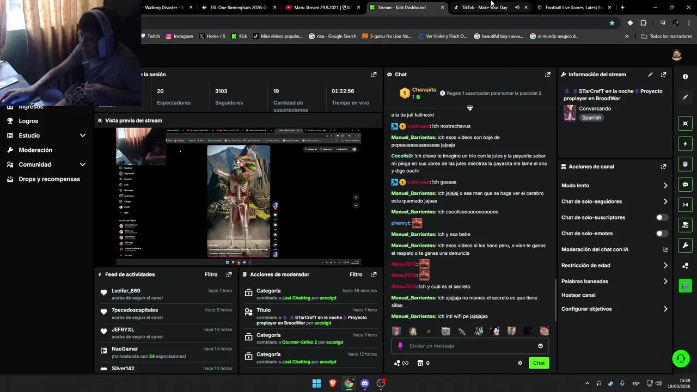Expand Restricción de edad options
This screenshot has width=697, height=392.
coord(665,266)
